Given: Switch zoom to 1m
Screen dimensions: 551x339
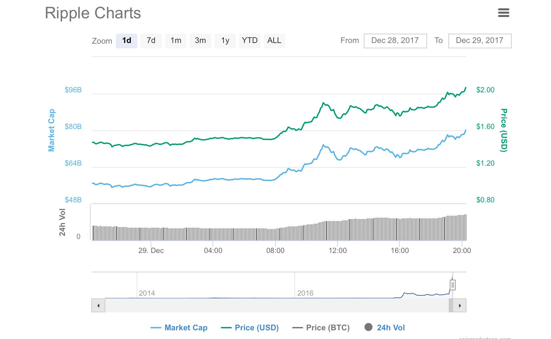Looking at the screenshot, I should pyautogui.click(x=176, y=41).
